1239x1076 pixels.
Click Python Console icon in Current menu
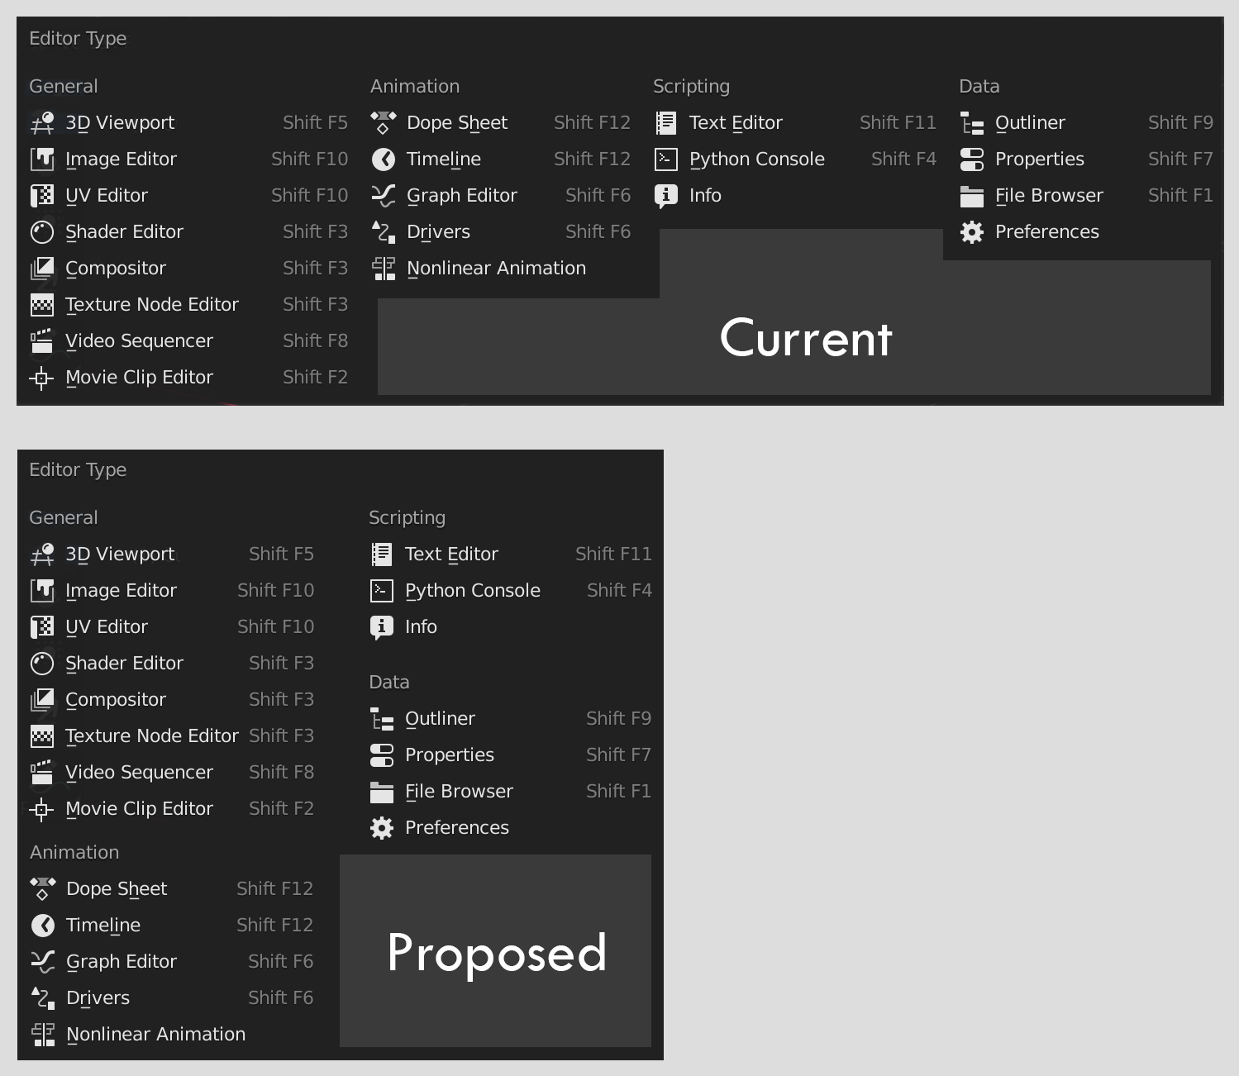click(666, 159)
